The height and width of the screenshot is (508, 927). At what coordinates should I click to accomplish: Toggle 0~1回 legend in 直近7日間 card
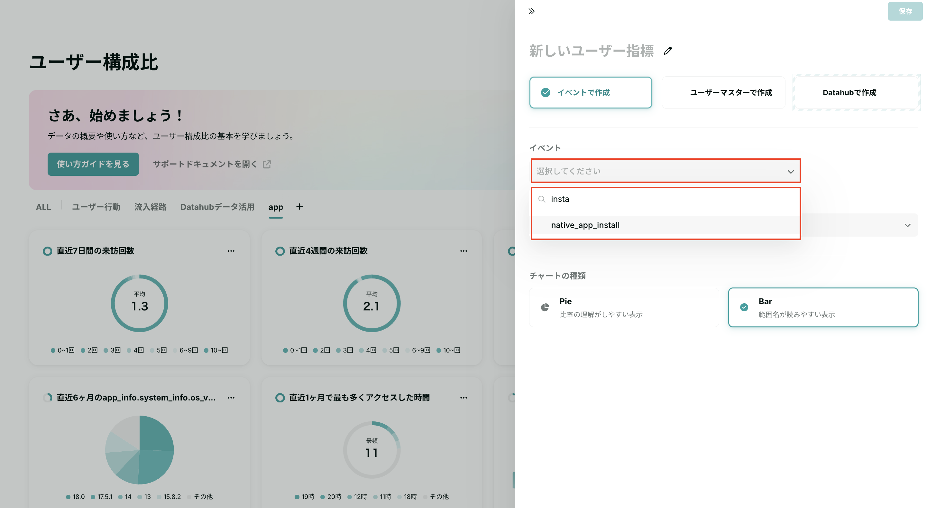pyautogui.click(x=63, y=350)
